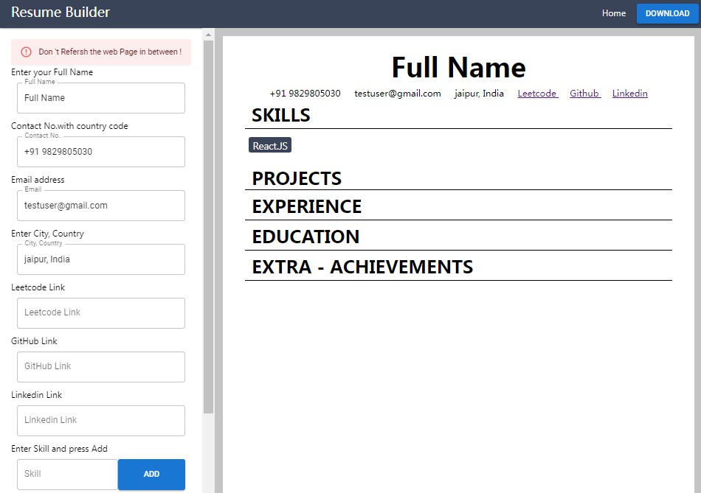Click the Full Name heading on the resume

(x=458, y=67)
